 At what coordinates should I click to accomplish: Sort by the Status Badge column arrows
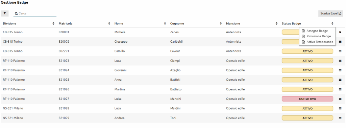(x=332, y=24)
